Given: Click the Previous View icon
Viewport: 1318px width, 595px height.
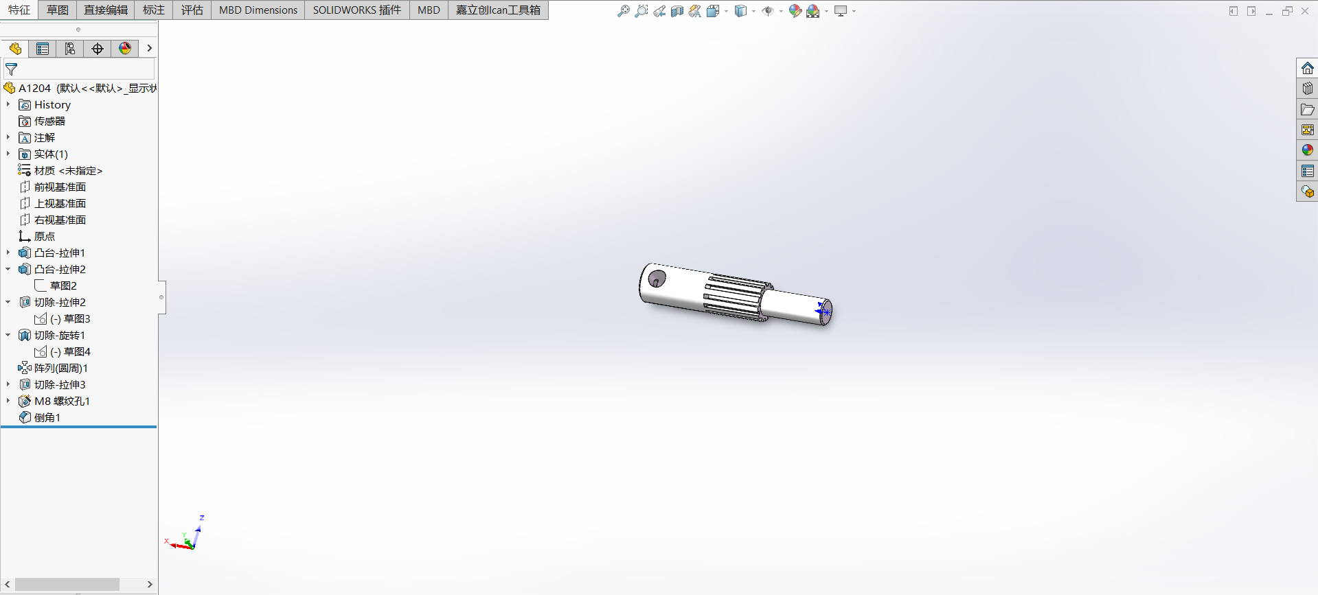Looking at the screenshot, I should coord(659,11).
